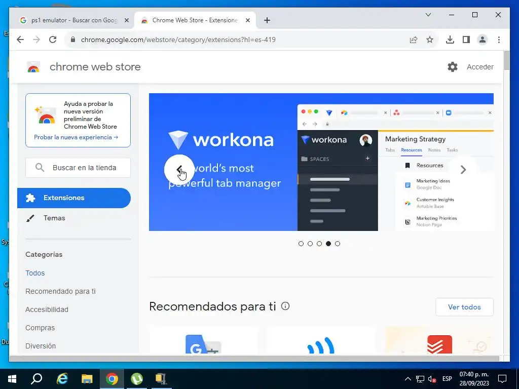The width and height of the screenshot is (519, 389).
Task: Open uTorrent from taskbar
Action: pyautogui.click(x=137, y=379)
